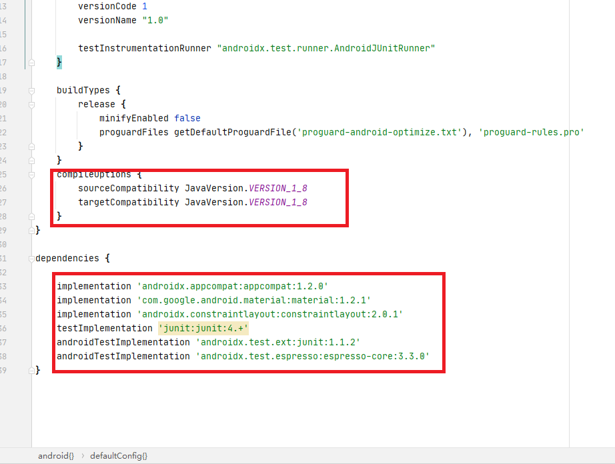Click androidTestImplementation keyword on the espresso-core line
This screenshot has height=464, width=615.
[x=123, y=356]
